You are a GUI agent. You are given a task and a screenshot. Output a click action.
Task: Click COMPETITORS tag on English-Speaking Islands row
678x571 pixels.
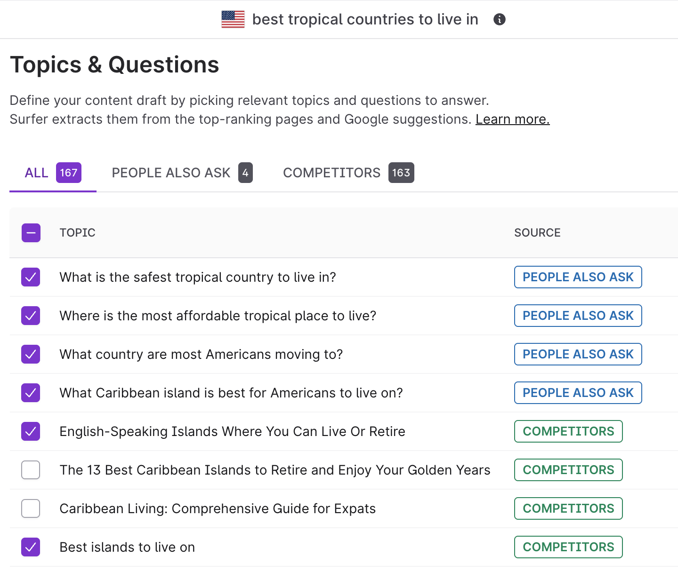tap(568, 431)
